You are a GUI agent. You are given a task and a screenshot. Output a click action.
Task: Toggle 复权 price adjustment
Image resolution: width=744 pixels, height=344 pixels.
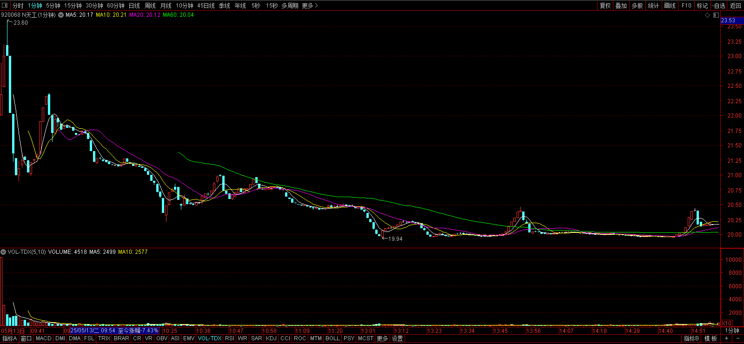(605, 6)
